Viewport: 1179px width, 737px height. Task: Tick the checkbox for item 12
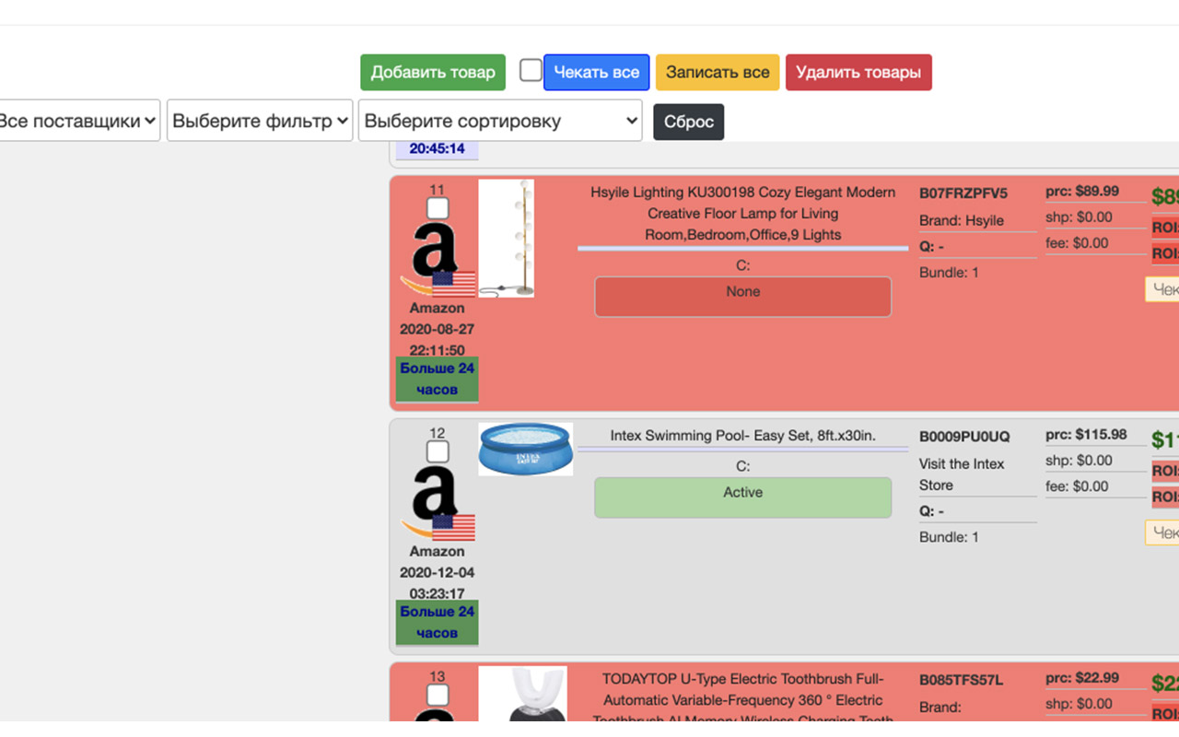coord(438,451)
